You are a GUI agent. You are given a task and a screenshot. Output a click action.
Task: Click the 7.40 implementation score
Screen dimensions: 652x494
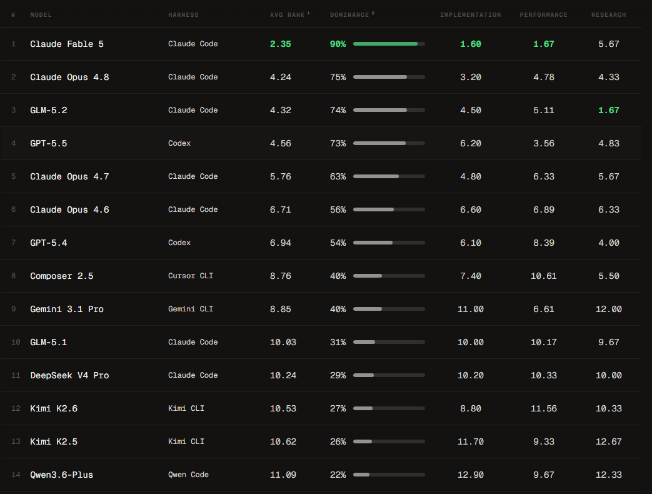[x=471, y=276]
